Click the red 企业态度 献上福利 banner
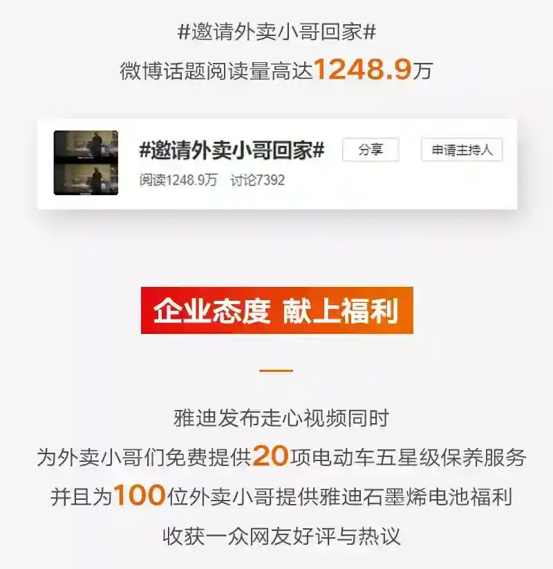 tap(277, 310)
